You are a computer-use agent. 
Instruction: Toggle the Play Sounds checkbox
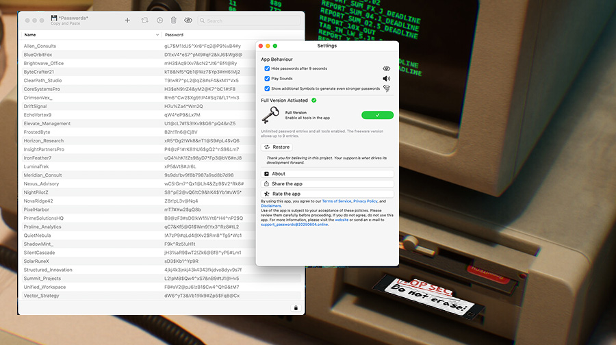(267, 79)
